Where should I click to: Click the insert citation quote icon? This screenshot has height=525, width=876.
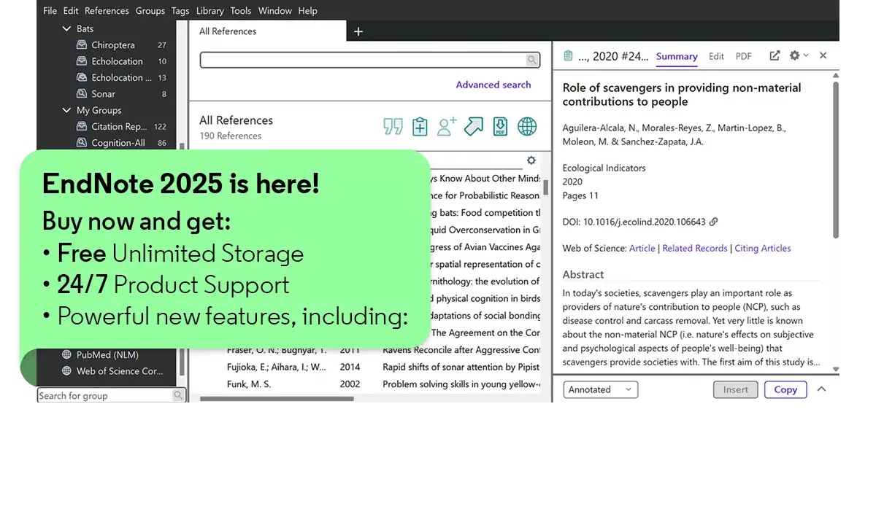393,127
